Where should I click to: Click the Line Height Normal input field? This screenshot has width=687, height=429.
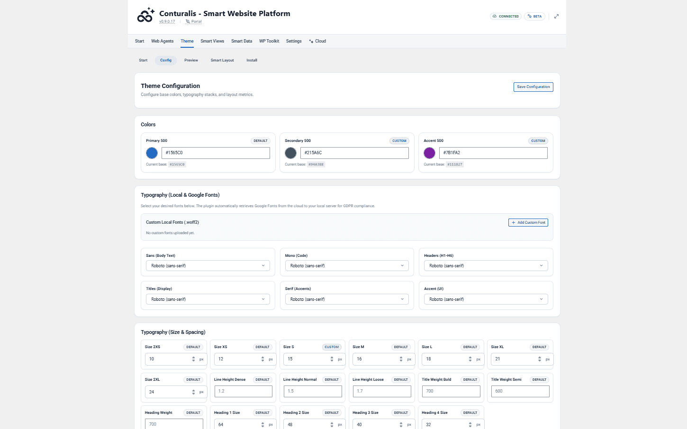click(313, 391)
